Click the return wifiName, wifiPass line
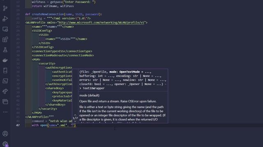 tap(53, 6)
